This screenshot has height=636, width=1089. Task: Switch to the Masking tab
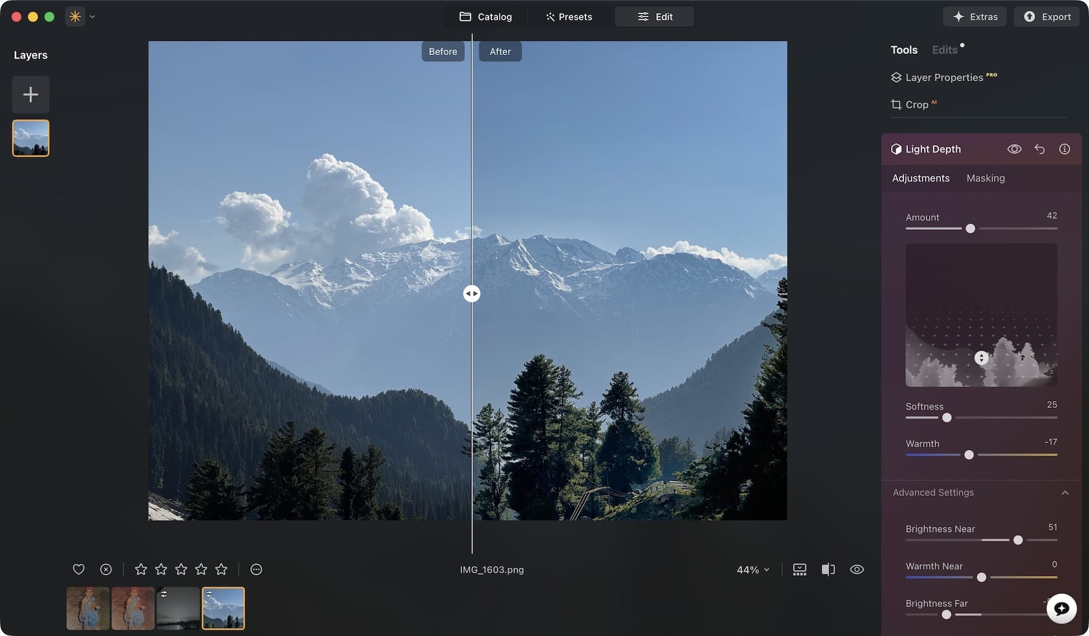coord(985,178)
